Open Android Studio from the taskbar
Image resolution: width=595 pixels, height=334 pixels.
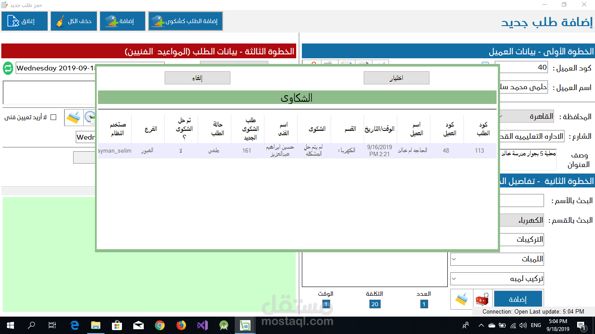pyautogui.click(x=224, y=325)
